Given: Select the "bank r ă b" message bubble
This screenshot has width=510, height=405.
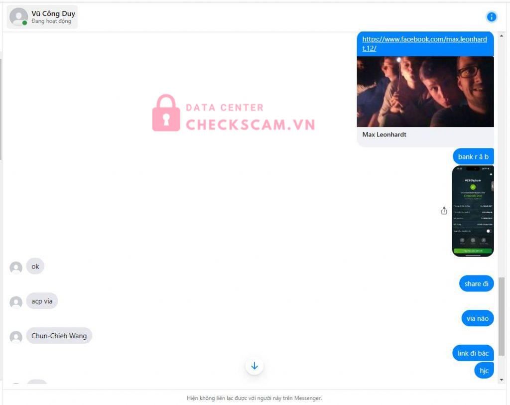Looking at the screenshot, I should point(473,156).
